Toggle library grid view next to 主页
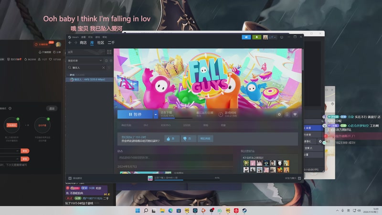This screenshot has height=215, width=382. pyautogui.click(x=109, y=52)
